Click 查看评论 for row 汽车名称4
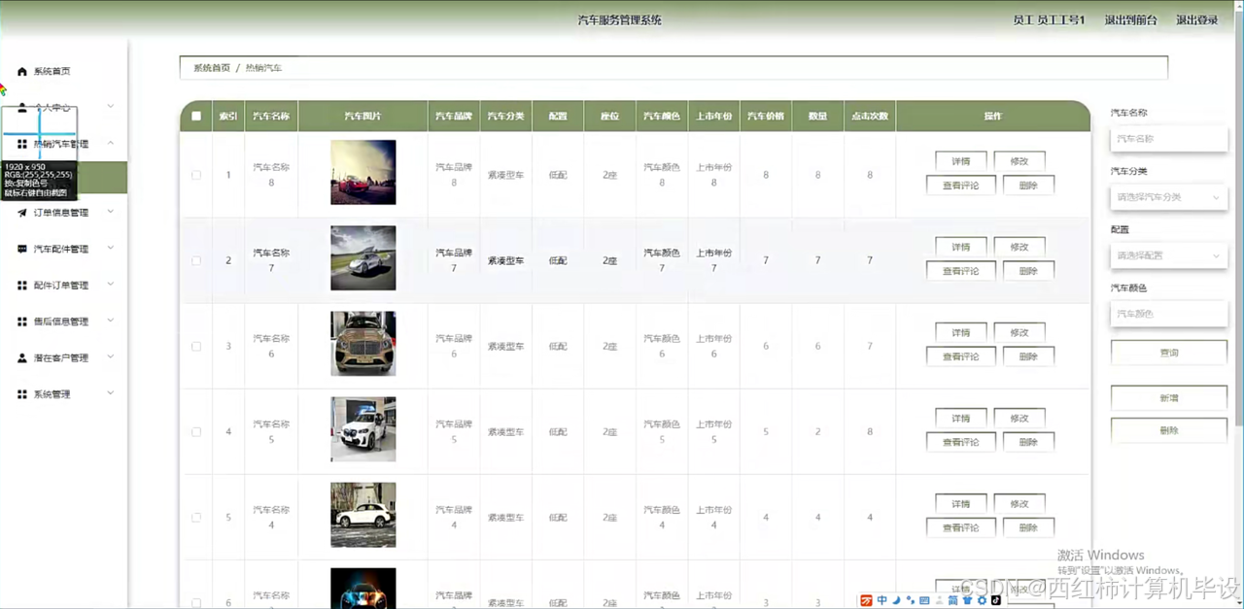Screen dimensions: 1244x609 [x=961, y=527]
